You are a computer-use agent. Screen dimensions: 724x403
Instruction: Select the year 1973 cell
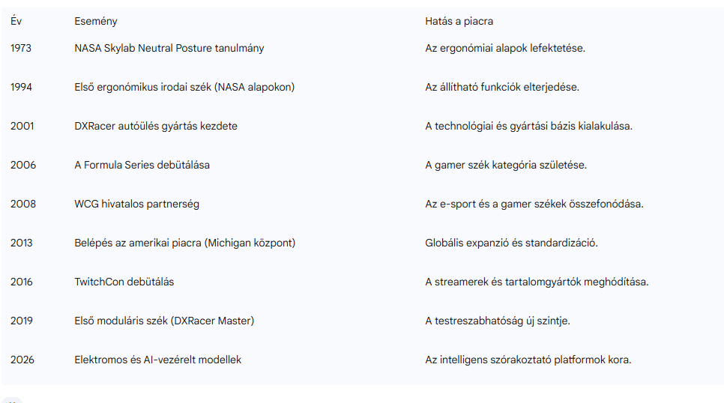click(x=22, y=48)
